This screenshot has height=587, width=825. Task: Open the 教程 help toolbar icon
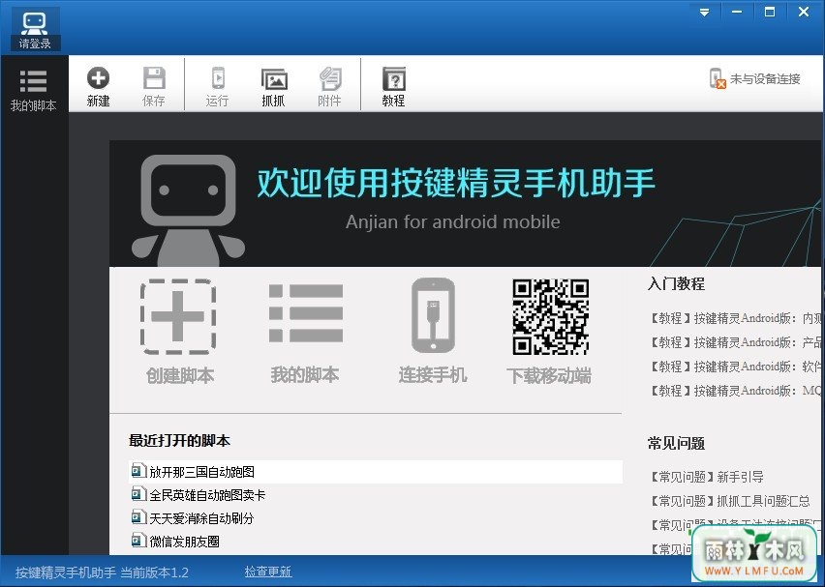pos(393,87)
